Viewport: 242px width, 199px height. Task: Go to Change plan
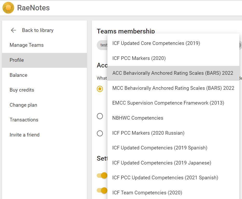point(44,105)
